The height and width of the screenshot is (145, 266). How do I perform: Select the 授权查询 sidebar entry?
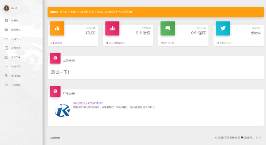[x=16, y=66]
